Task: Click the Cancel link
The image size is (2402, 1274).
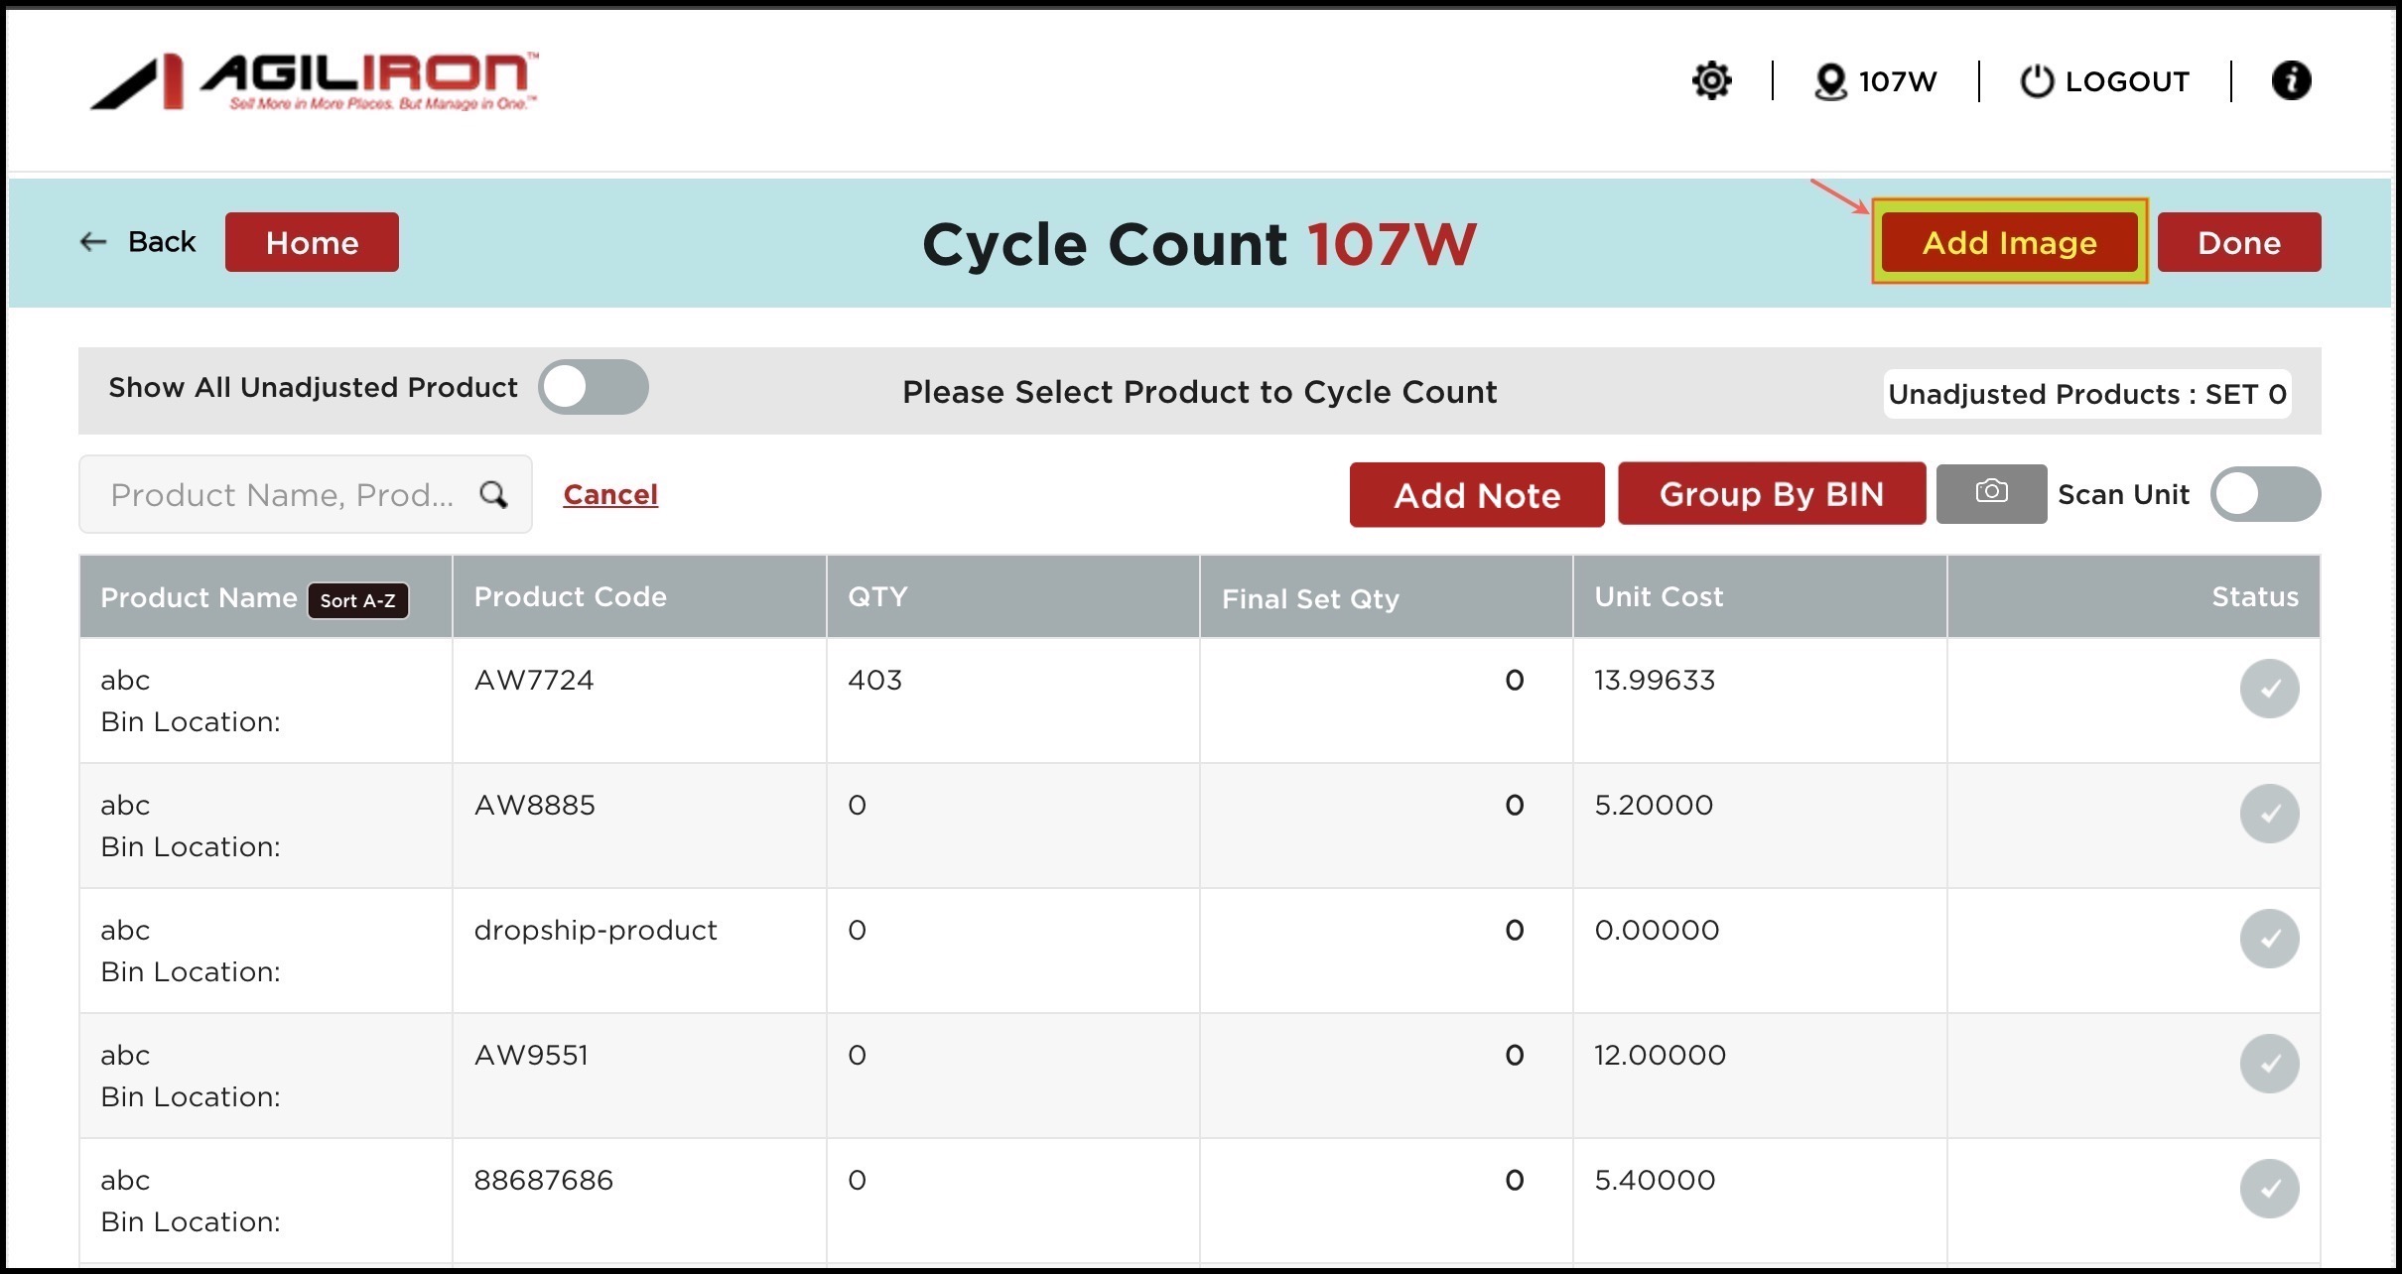Action: point(610,494)
